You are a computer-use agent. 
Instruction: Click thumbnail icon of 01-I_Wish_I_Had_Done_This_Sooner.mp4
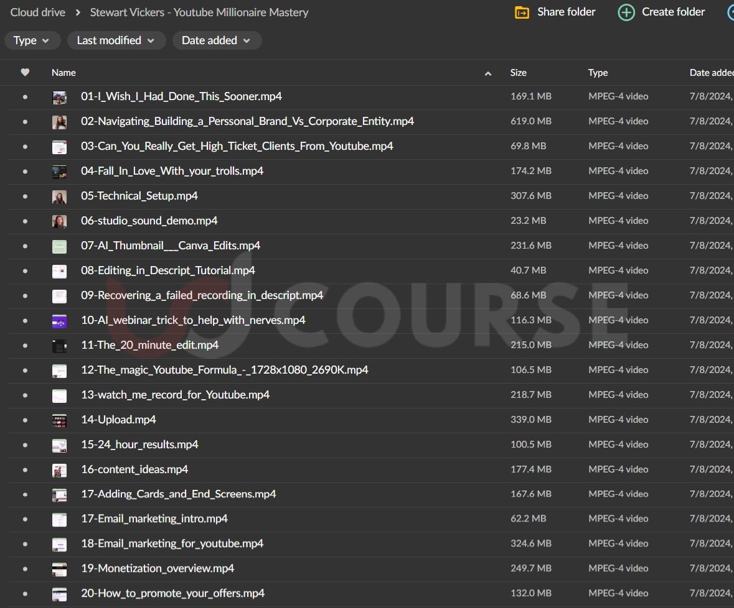click(59, 97)
